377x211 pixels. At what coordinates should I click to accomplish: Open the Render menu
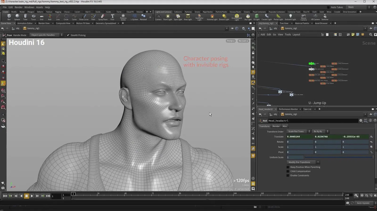tap(18, 7)
